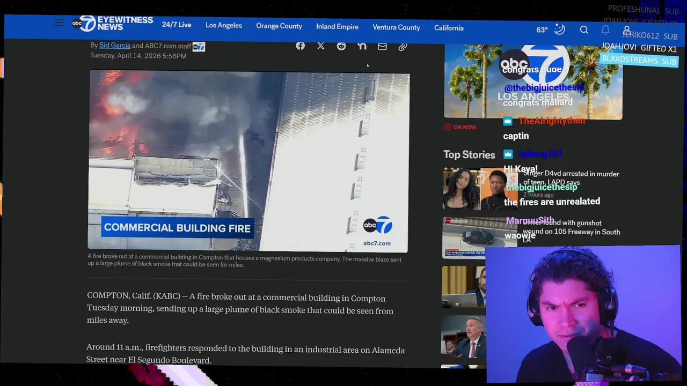Click the ON NOW live indicator
This screenshot has width=687, height=386.
coord(460,127)
